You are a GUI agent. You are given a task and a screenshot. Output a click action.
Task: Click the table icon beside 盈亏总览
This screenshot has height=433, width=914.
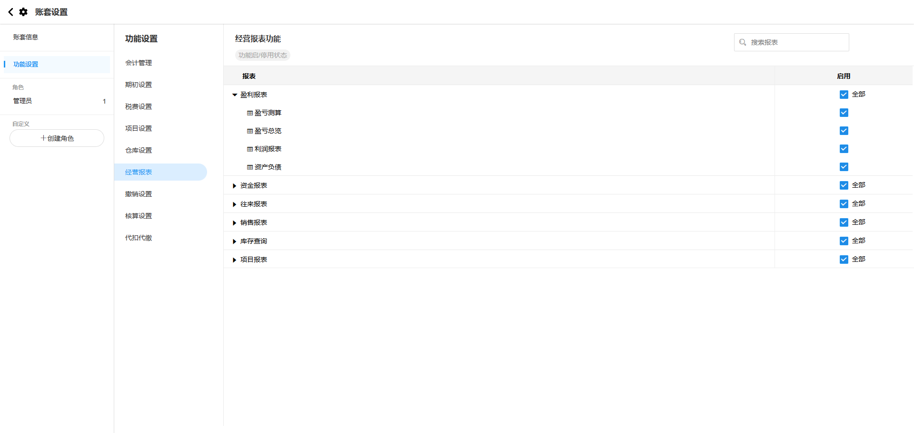pos(249,131)
